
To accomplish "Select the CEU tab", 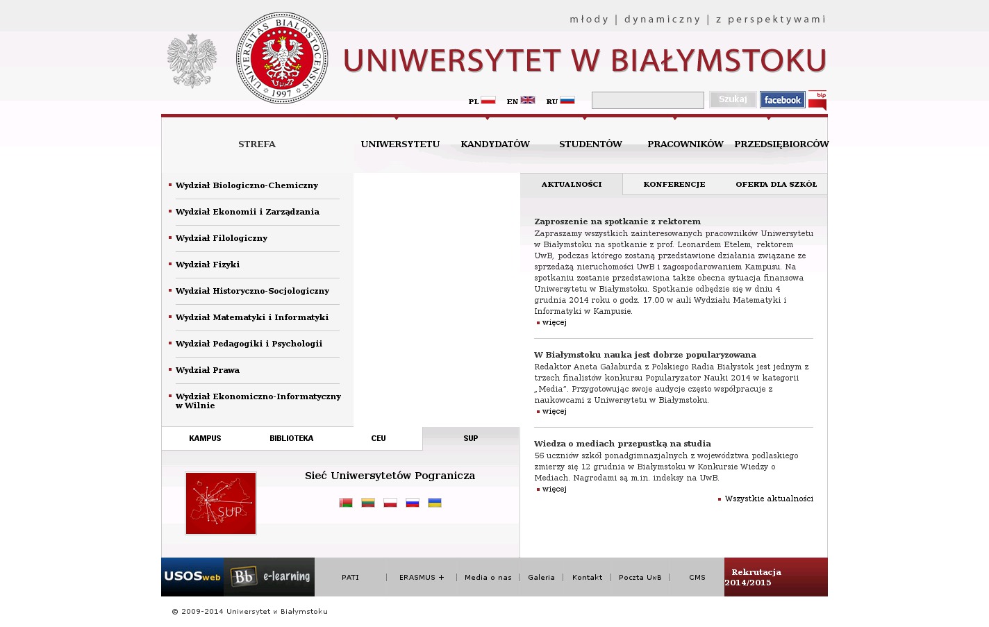I will (379, 438).
